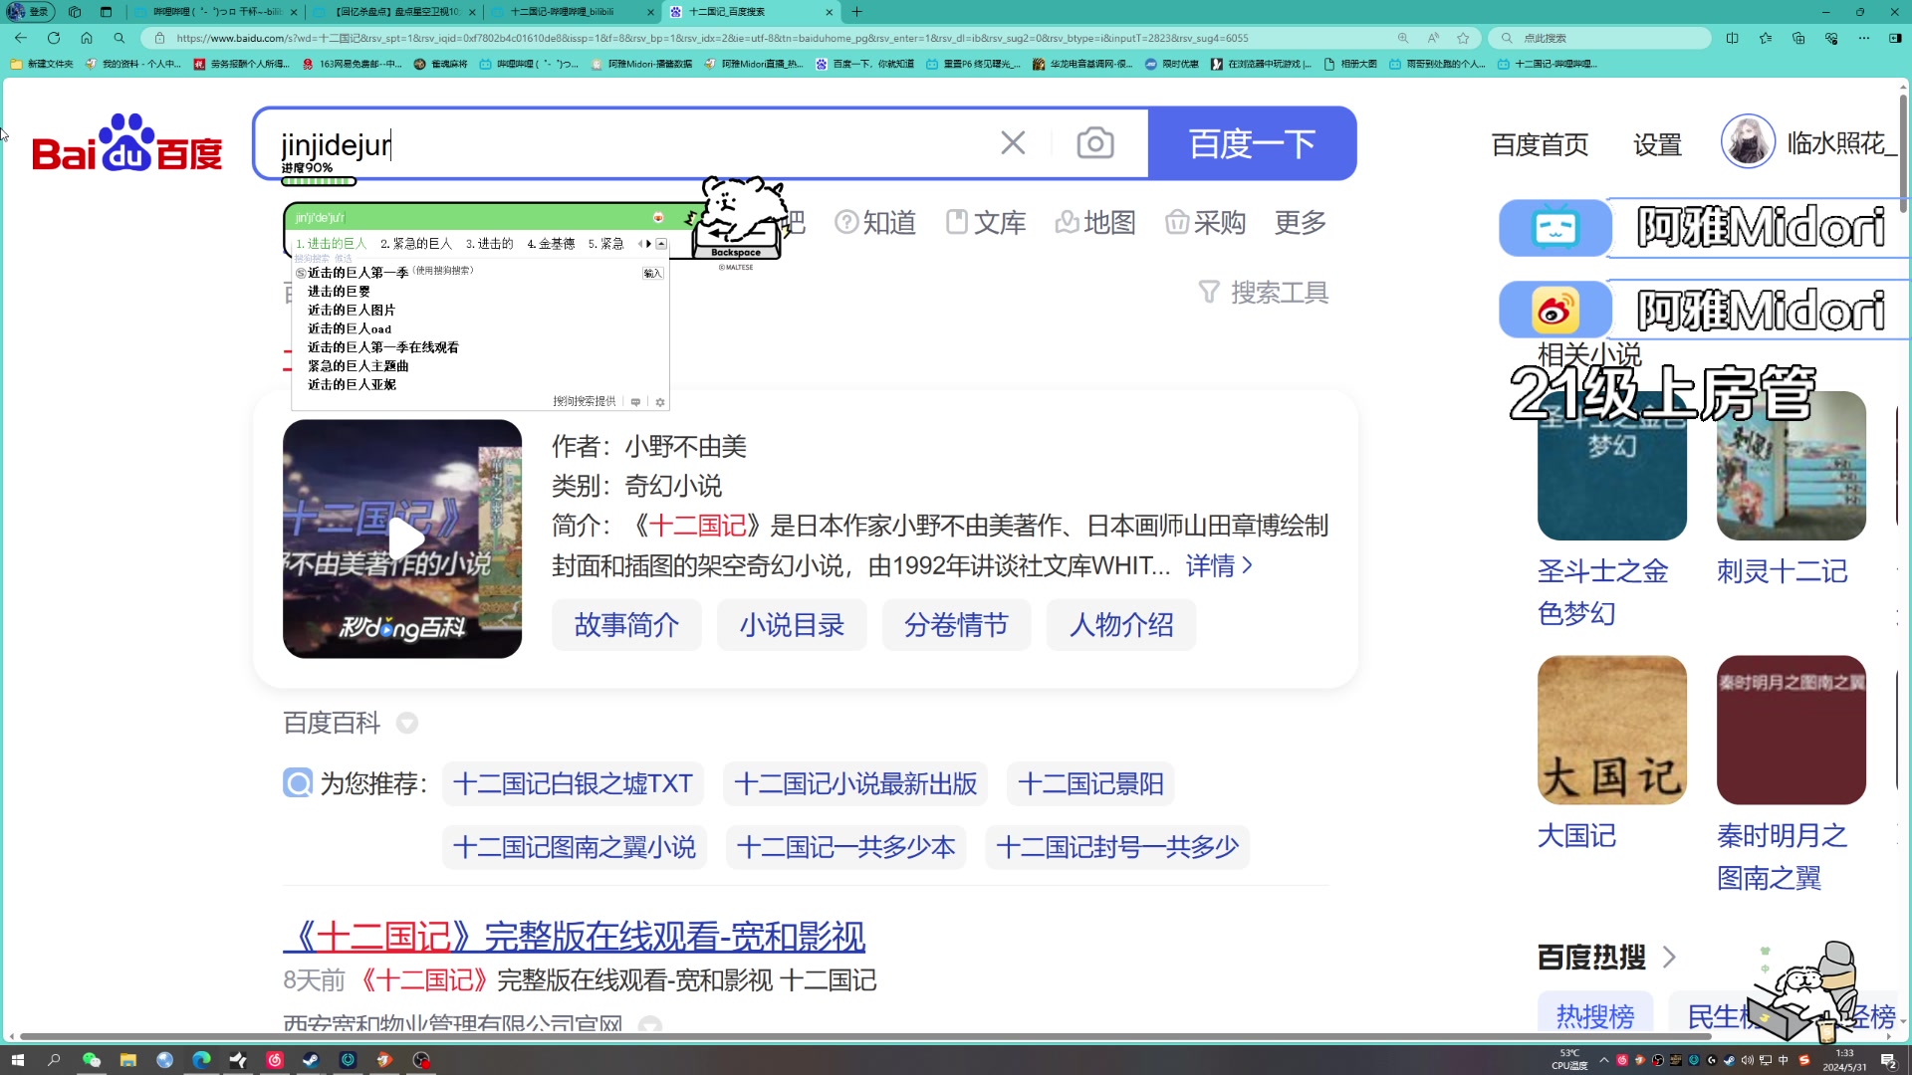Click the 故事简介 button

pos(626,625)
